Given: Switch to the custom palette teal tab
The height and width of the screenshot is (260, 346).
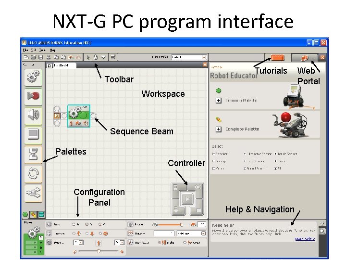Looking at the screenshot, I should point(41,214).
